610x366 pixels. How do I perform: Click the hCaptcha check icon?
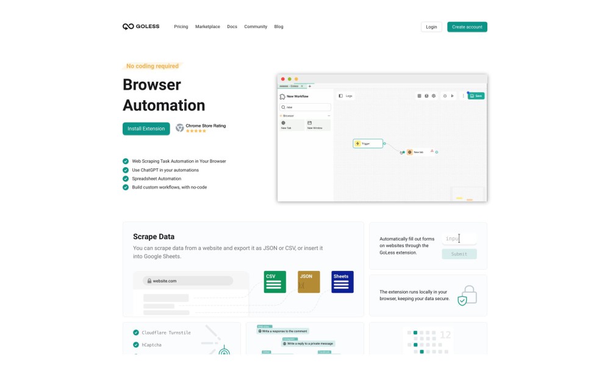click(x=136, y=345)
